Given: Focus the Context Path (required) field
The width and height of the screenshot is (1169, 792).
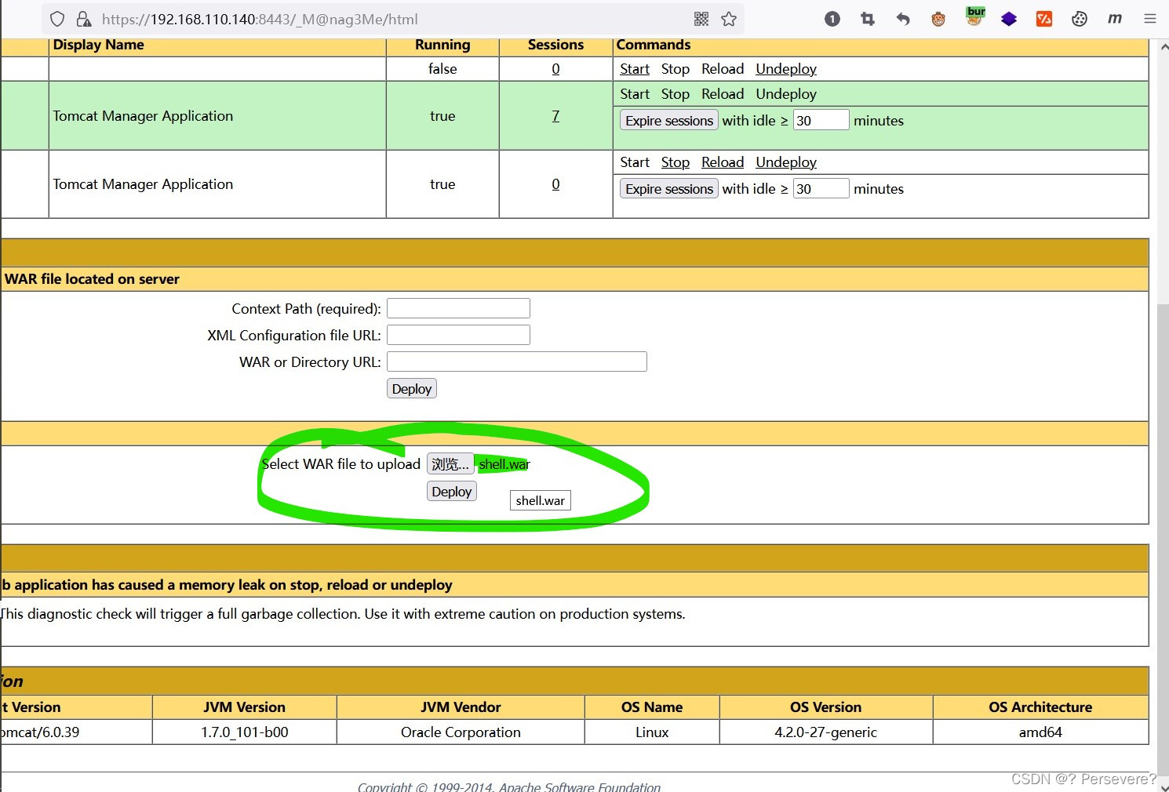Looking at the screenshot, I should [458, 308].
